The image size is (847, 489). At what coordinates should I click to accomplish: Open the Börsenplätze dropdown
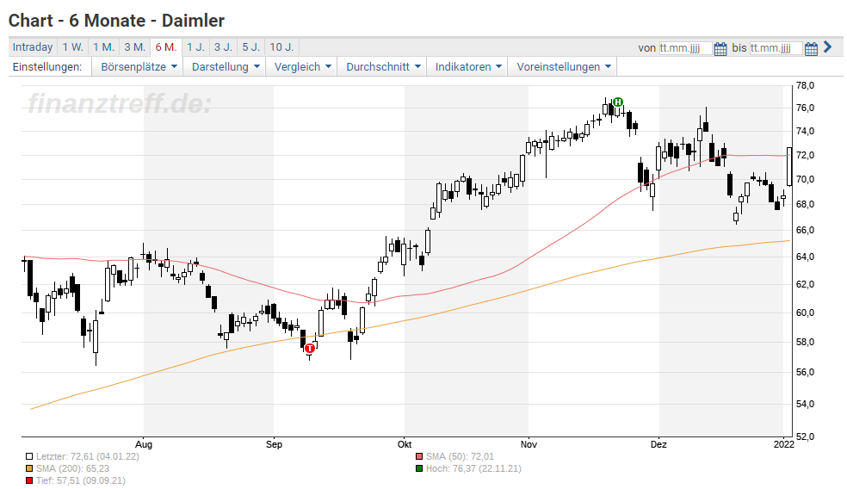click(x=139, y=67)
